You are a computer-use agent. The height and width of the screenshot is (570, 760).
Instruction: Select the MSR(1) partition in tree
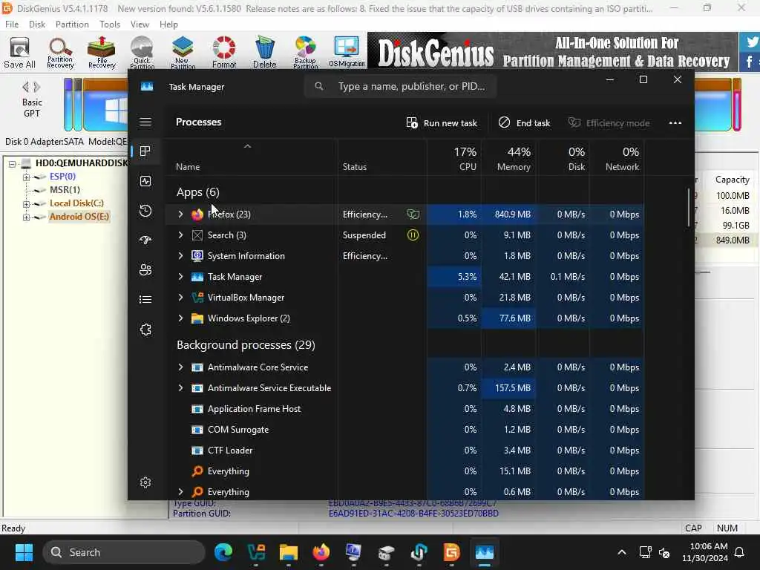click(65, 190)
